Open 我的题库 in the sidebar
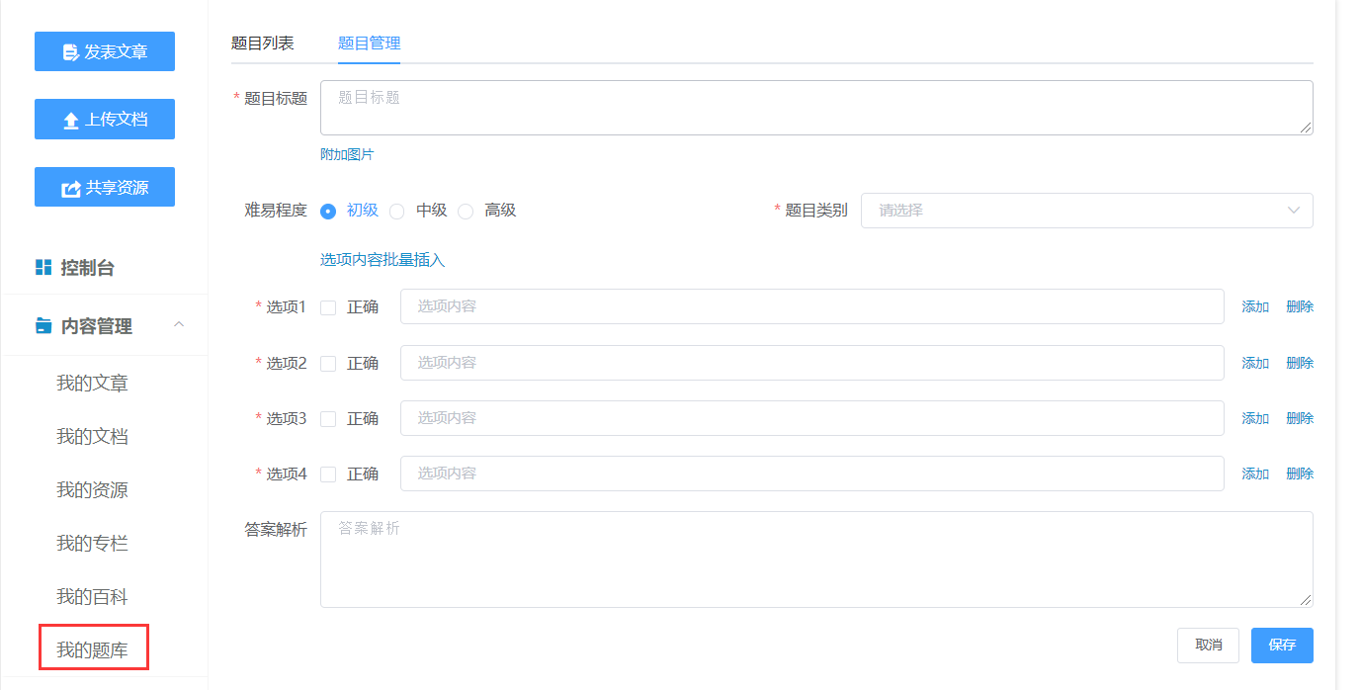1360x690 pixels. (93, 649)
